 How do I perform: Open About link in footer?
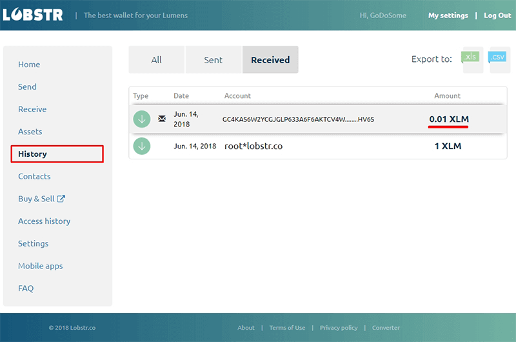coord(246,328)
